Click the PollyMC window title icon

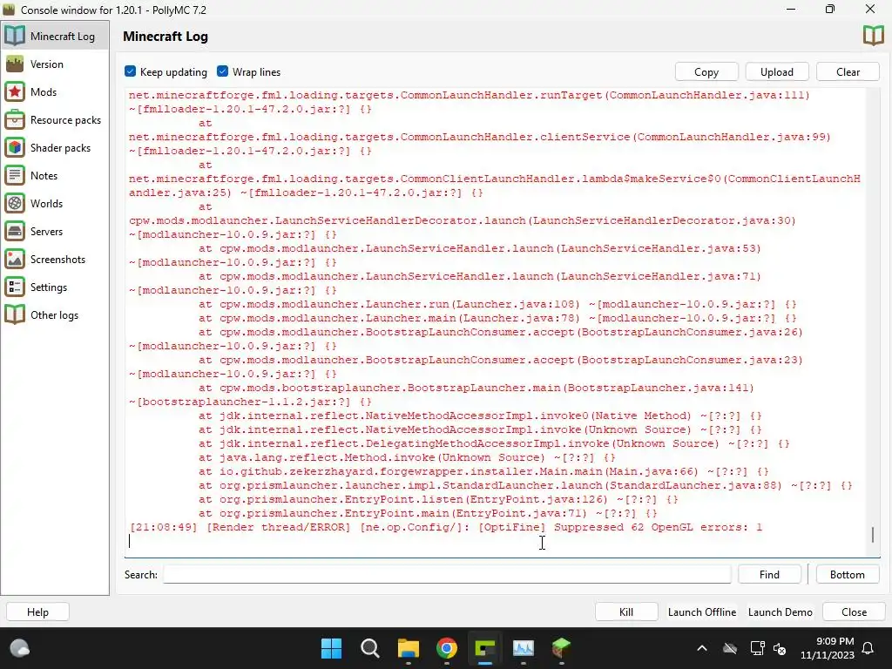(x=9, y=10)
